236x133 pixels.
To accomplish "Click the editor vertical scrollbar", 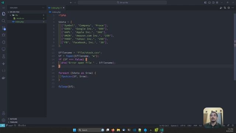I will point(235,47).
